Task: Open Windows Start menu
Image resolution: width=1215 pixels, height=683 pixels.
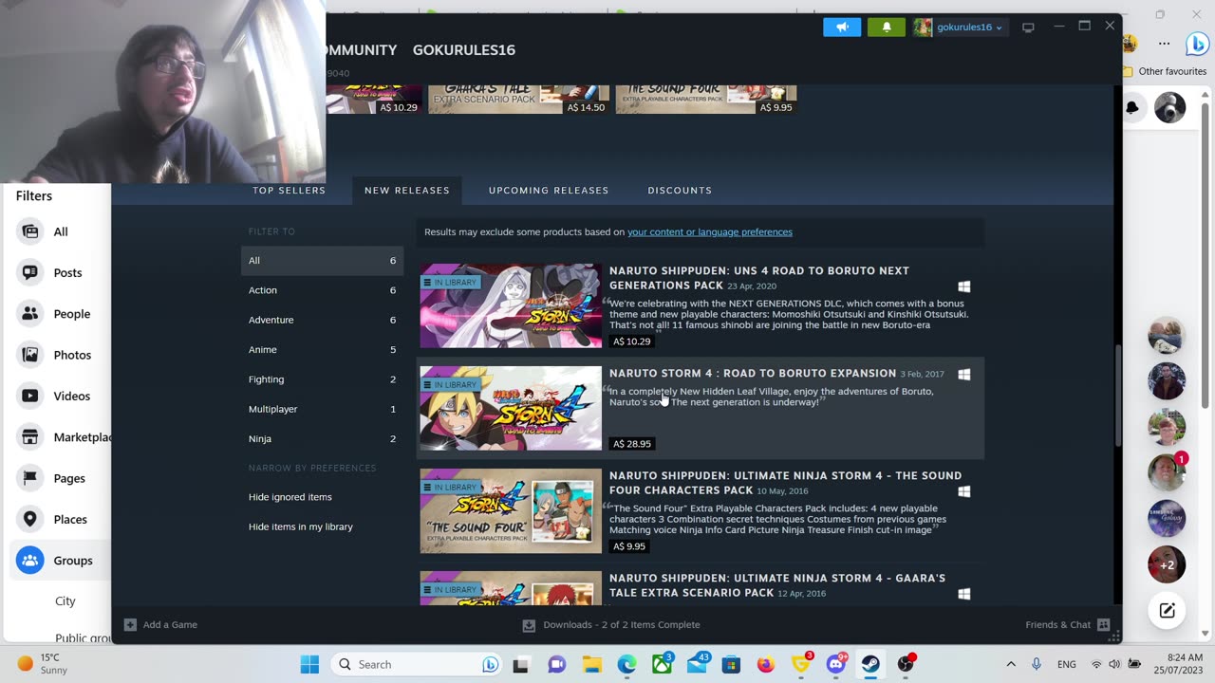Action: [x=309, y=665]
